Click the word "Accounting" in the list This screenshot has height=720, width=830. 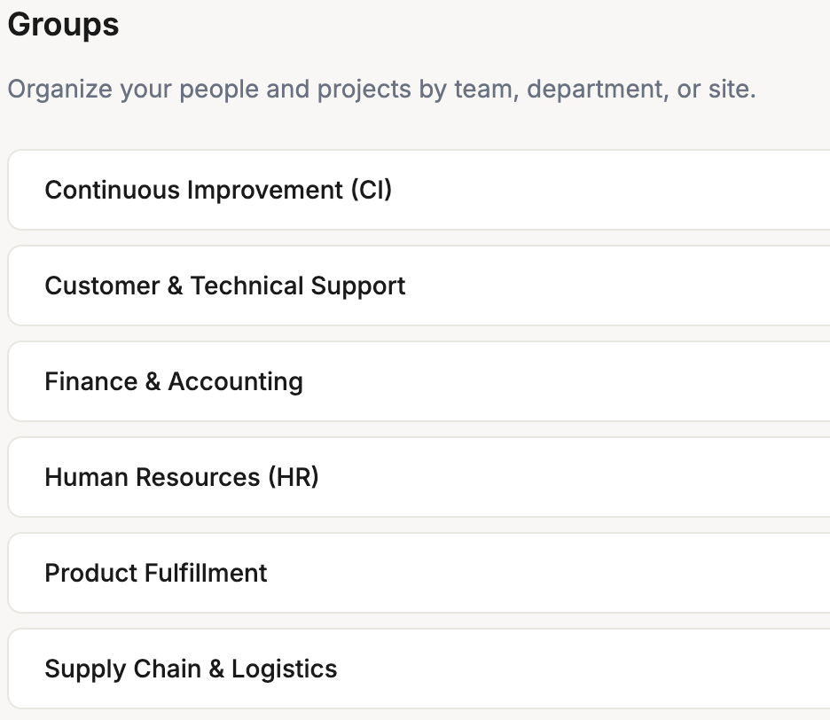(x=236, y=381)
